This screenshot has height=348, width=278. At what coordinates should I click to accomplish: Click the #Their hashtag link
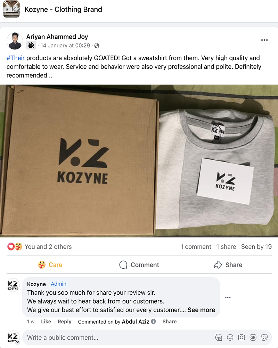point(16,58)
